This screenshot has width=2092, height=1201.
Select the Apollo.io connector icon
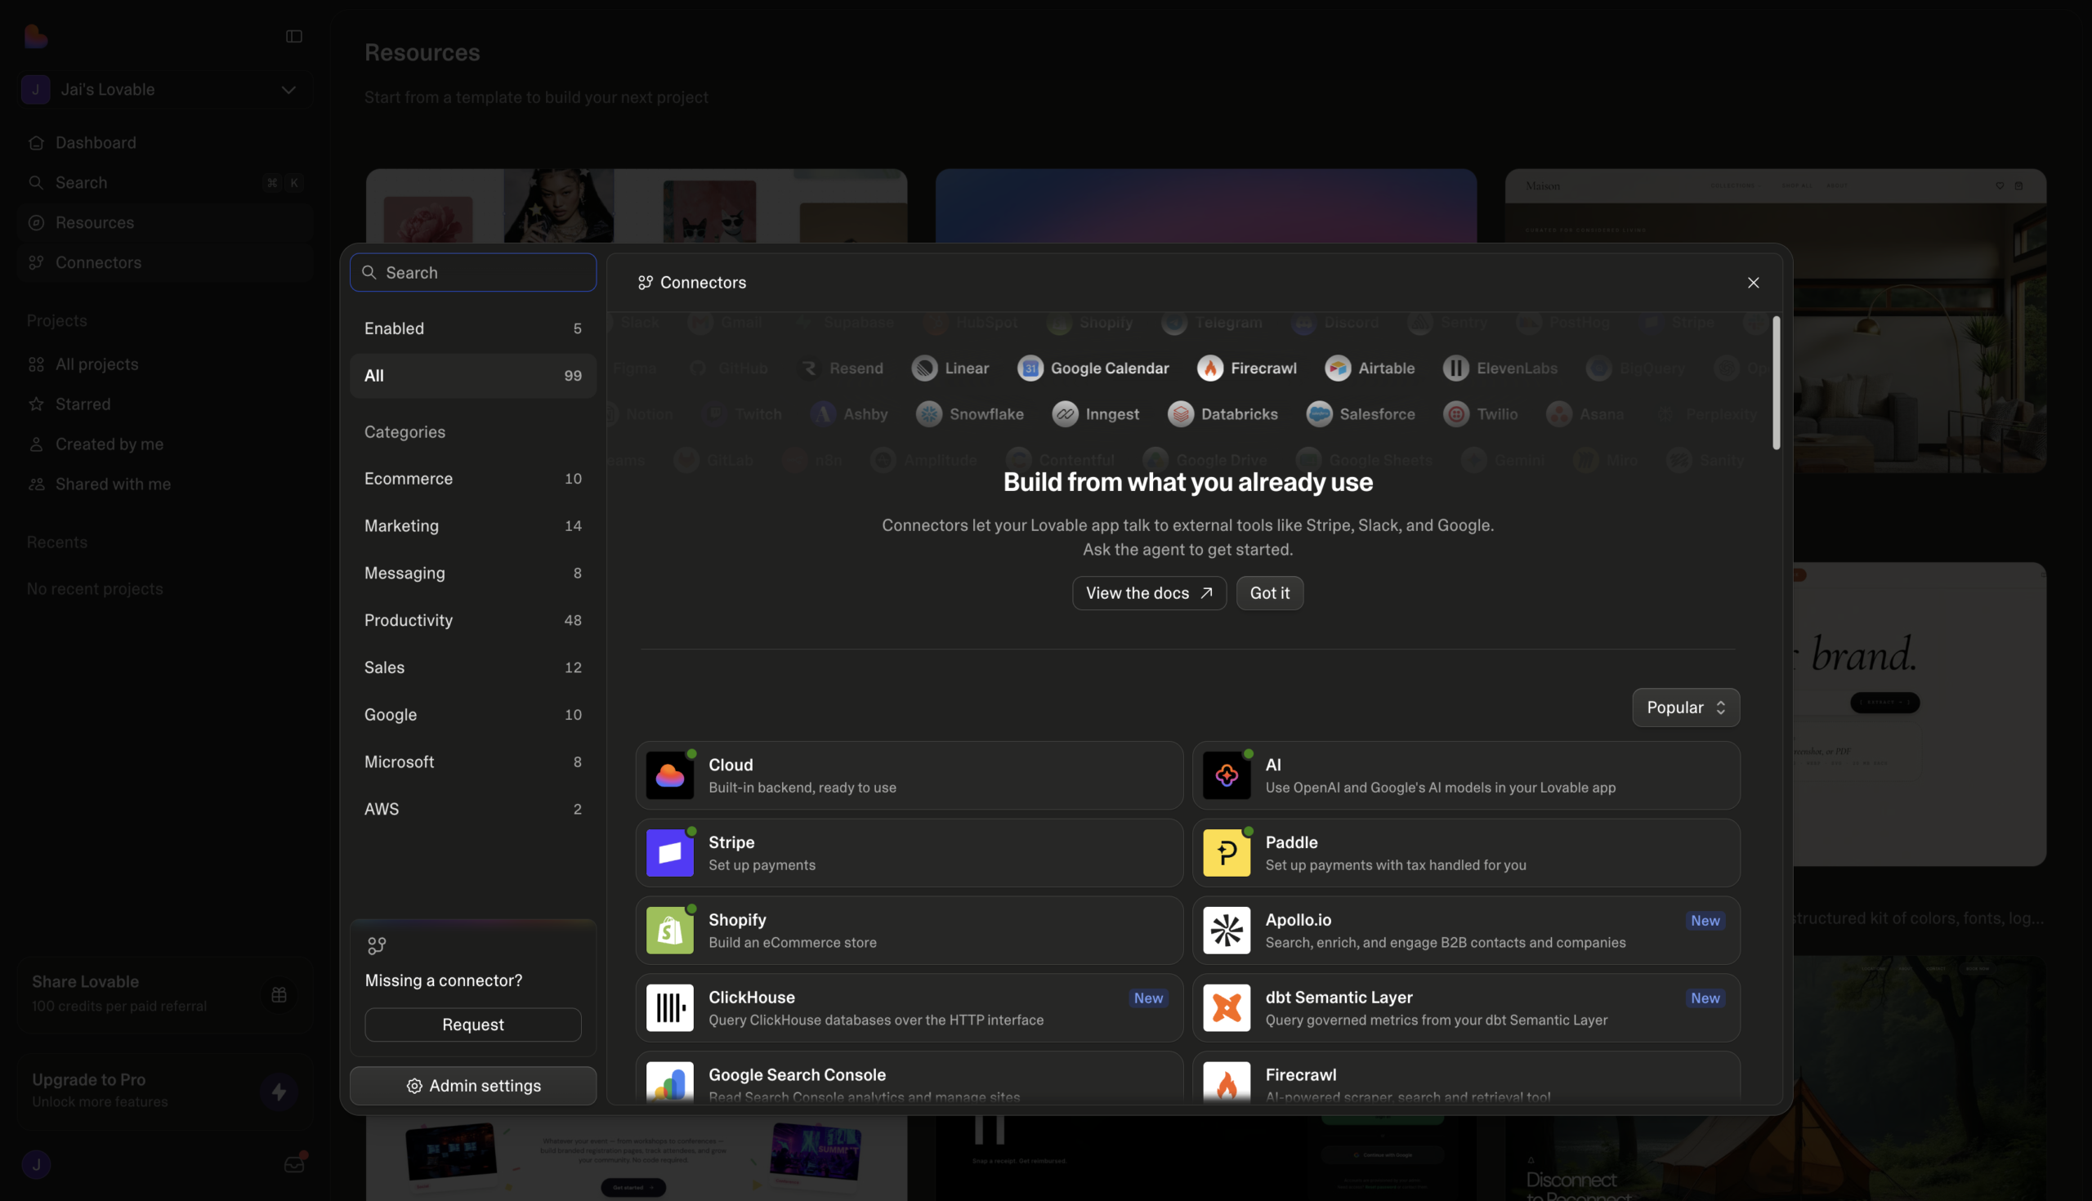click(x=1226, y=931)
